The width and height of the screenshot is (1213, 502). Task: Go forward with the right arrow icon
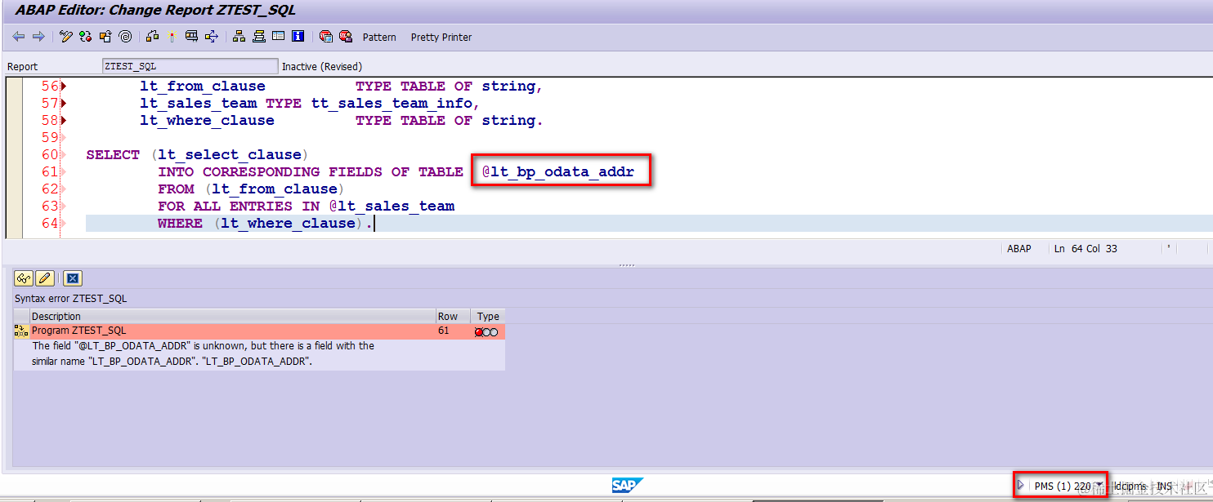[38, 37]
